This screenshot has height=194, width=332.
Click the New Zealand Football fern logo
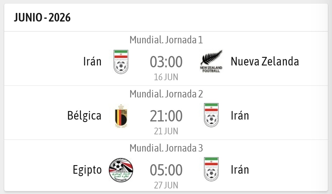pos(211,61)
